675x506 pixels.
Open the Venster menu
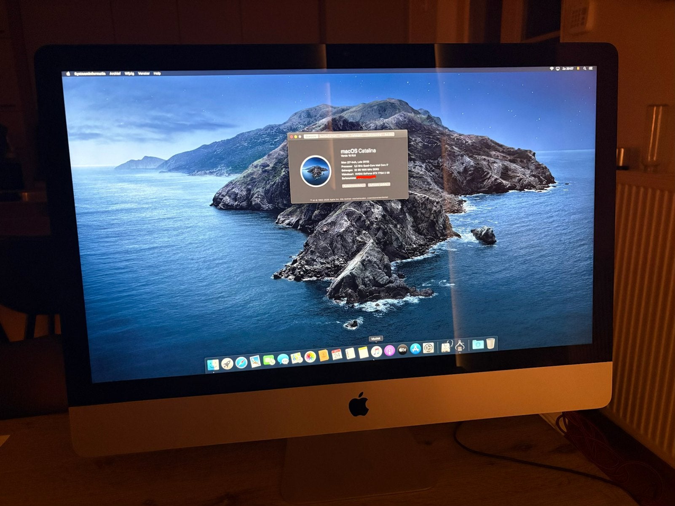click(144, 74)
